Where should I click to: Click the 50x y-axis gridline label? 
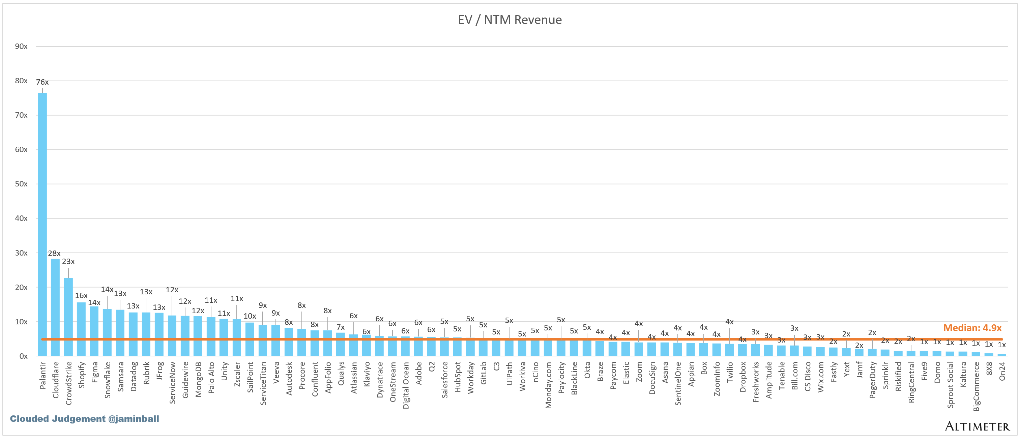[21, 184]
